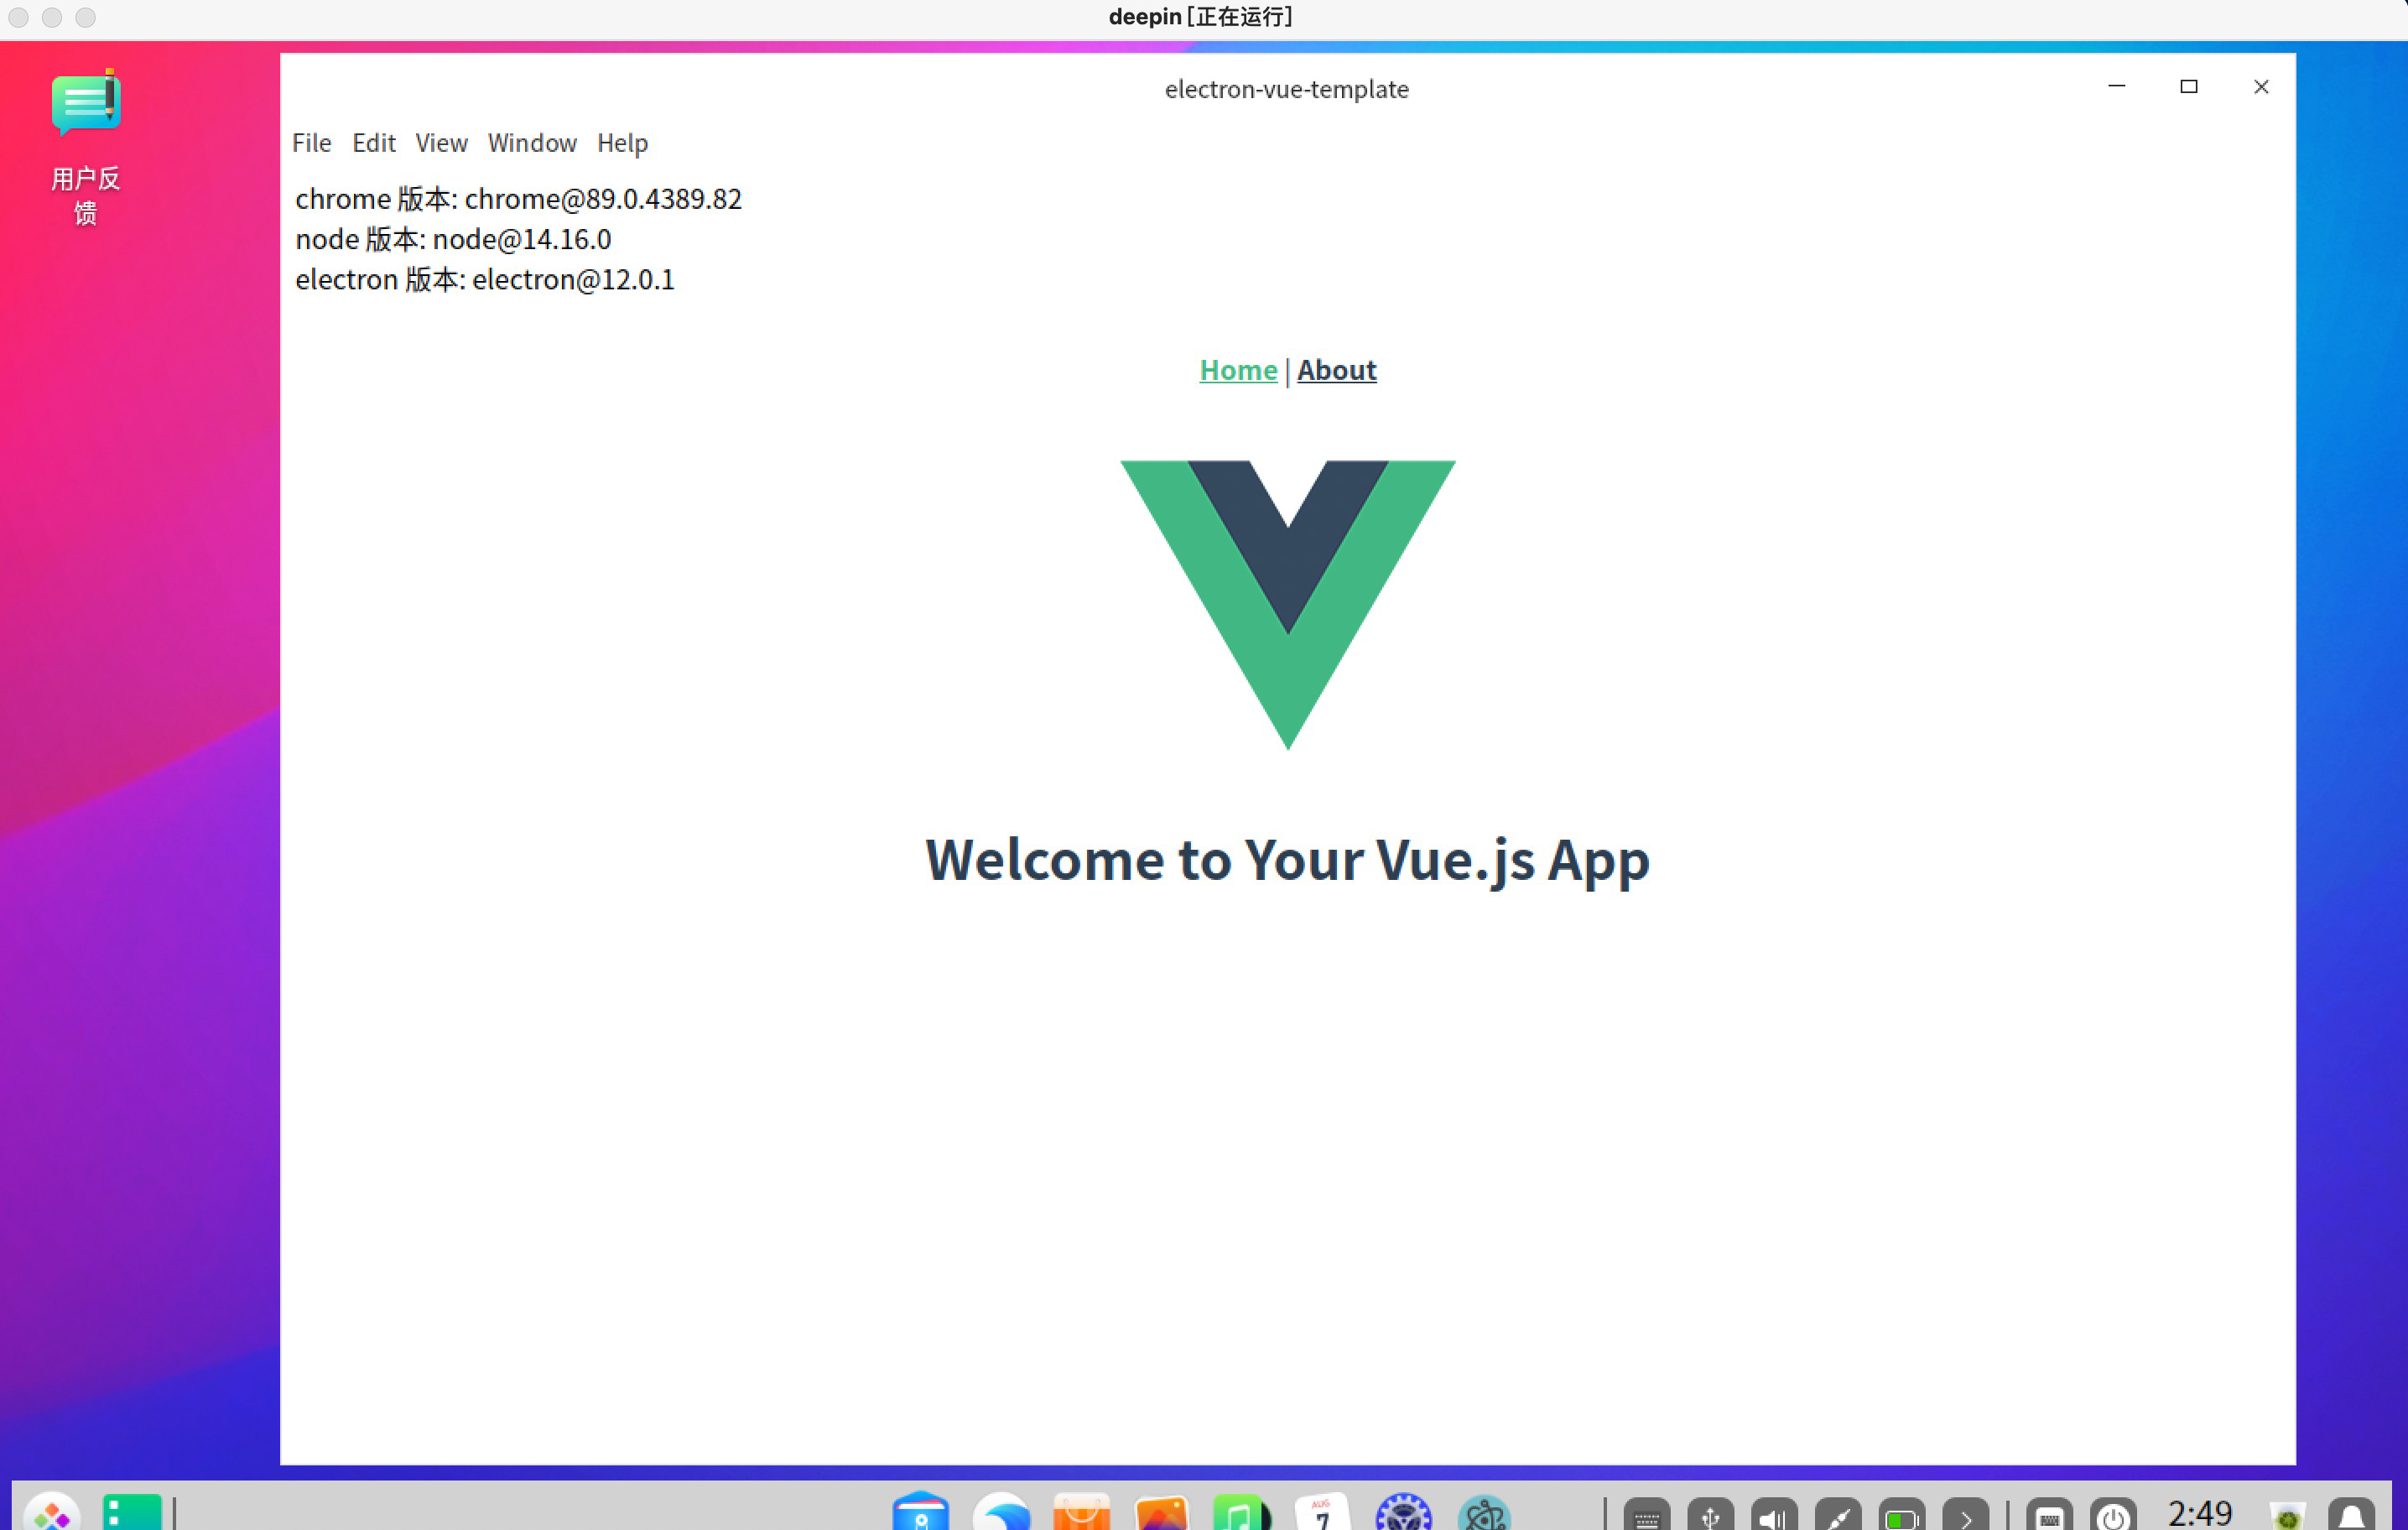Click the Home link
The width and height of the screenshot is (2408, 1530).
[1237, 369]
